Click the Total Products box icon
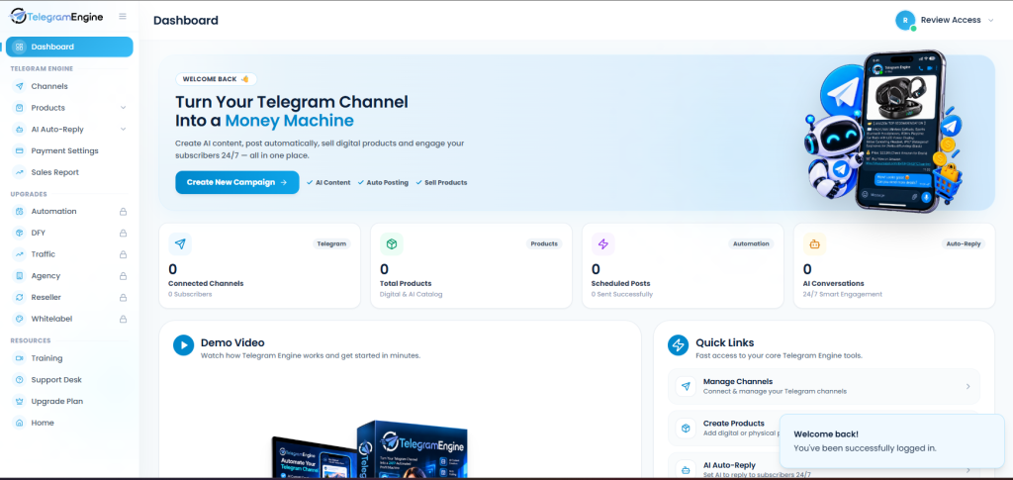This screenshot has width=1013, height=480. 392,244
